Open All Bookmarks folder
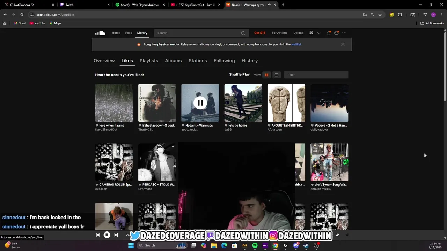 432,23
